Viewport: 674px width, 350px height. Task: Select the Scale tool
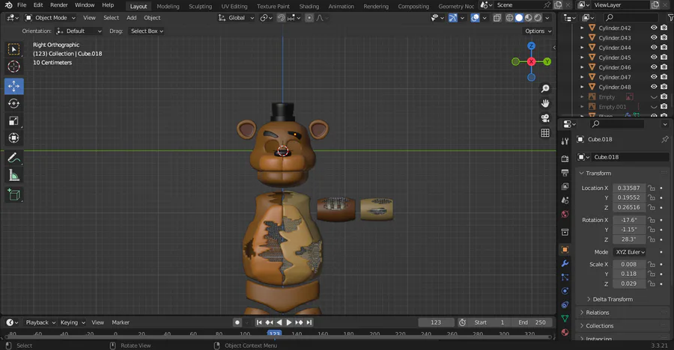pyautogui.click(x=14, y=120)
